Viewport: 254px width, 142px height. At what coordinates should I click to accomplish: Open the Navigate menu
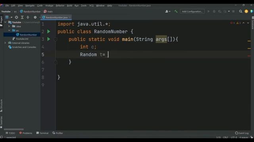point(30,6)
